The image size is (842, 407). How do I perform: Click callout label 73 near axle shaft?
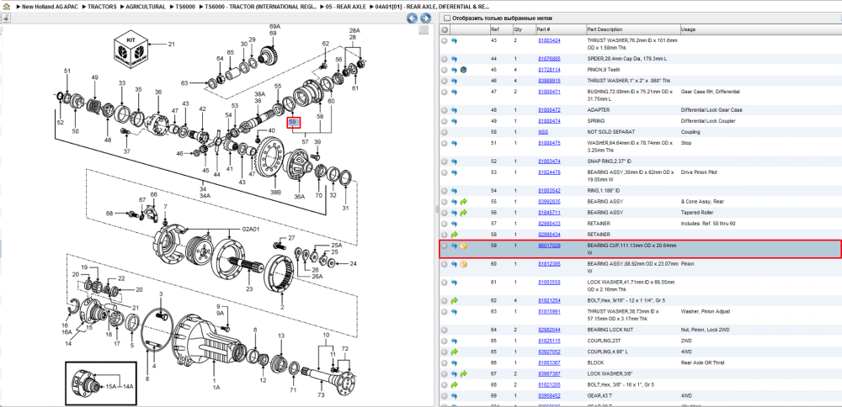[321, 395]
